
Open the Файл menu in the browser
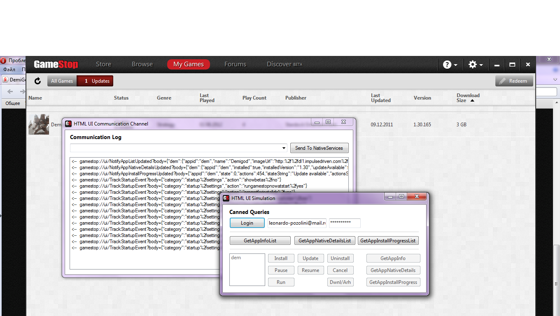coord(9,70)
